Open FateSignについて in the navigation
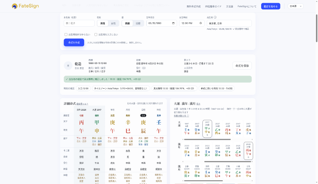318x184 pixels. coord(247,7)
